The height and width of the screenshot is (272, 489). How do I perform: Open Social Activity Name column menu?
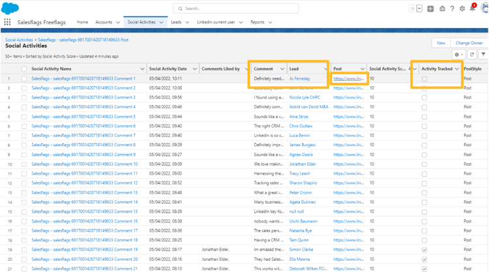pyautogui.click(x=142, y=69)
